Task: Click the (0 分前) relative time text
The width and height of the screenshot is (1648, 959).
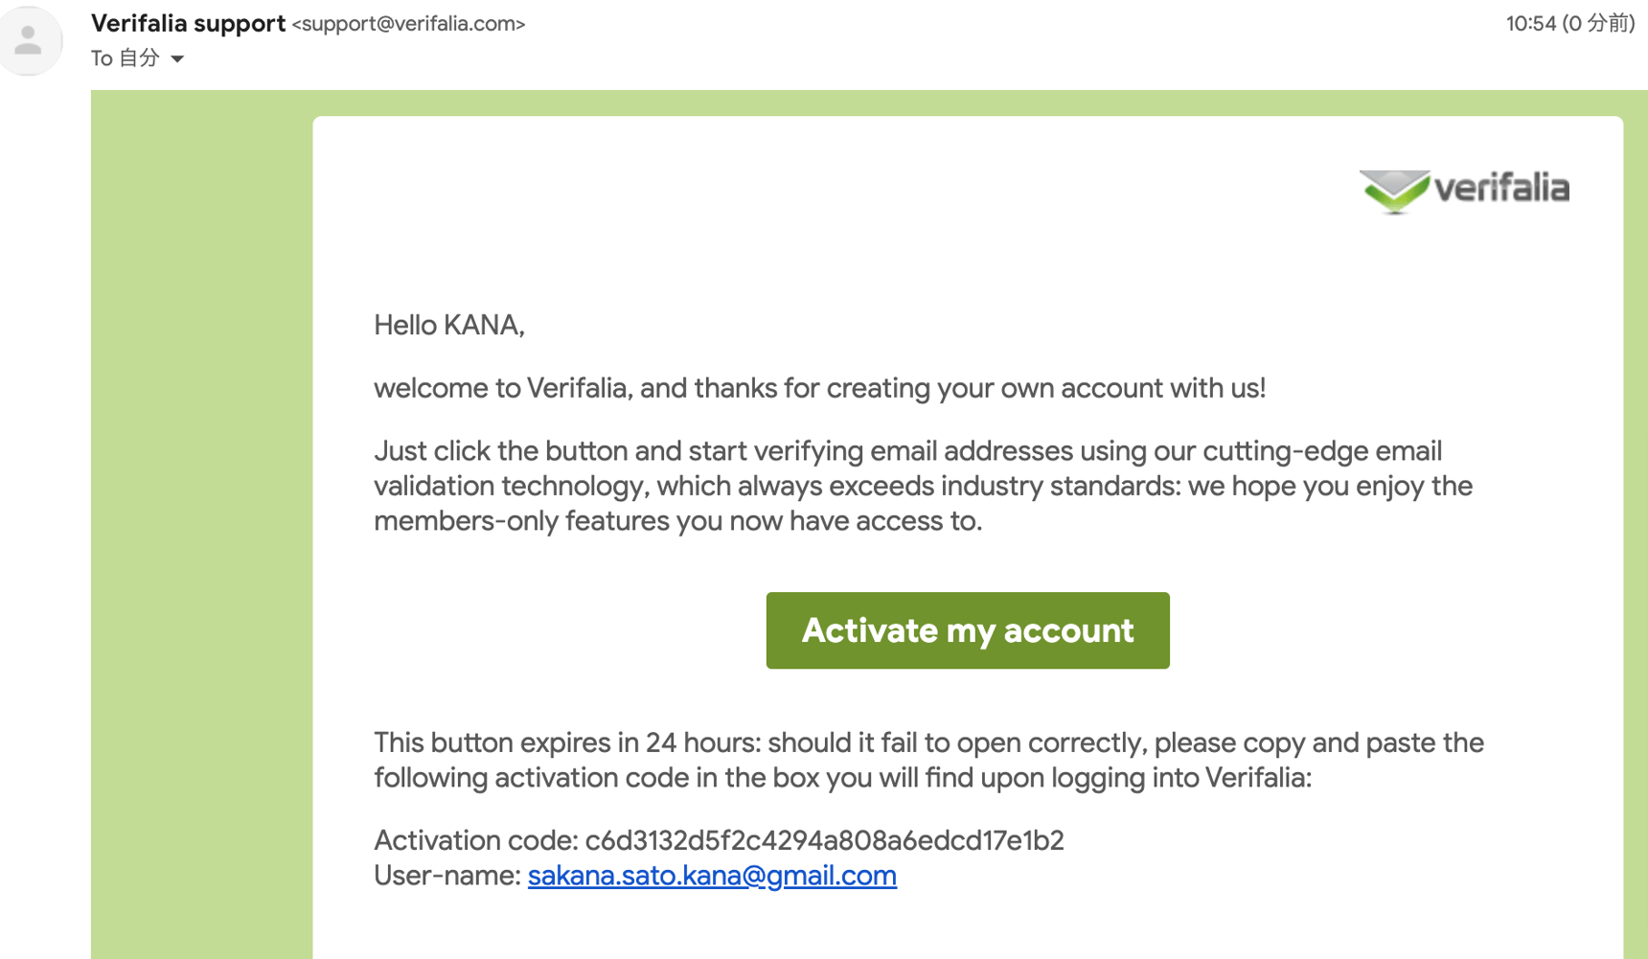Action: [1598, 24]
